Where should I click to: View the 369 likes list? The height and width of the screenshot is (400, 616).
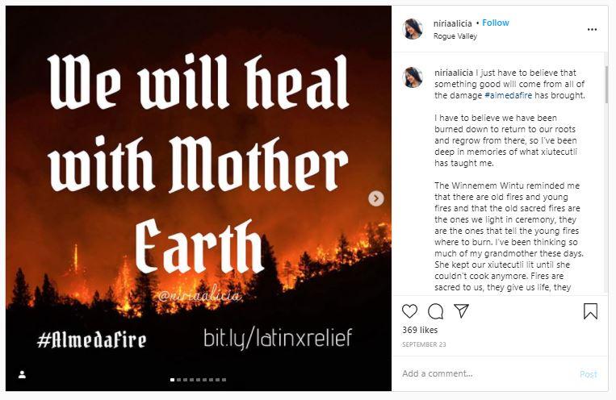[x=420, y=330]
